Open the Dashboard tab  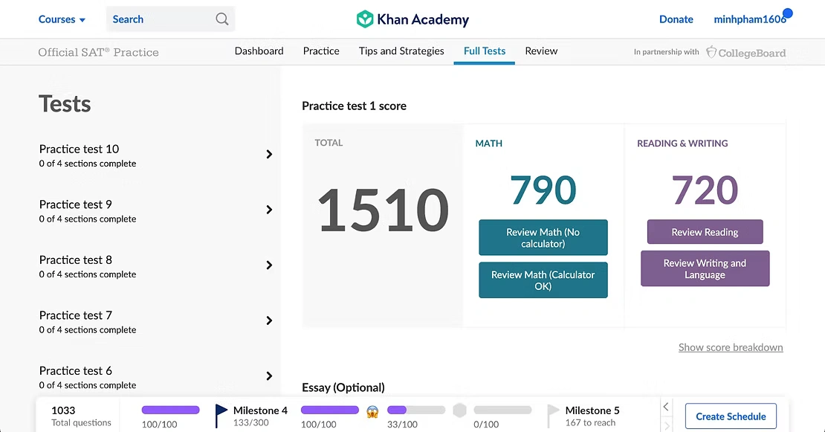pos(259,51)
